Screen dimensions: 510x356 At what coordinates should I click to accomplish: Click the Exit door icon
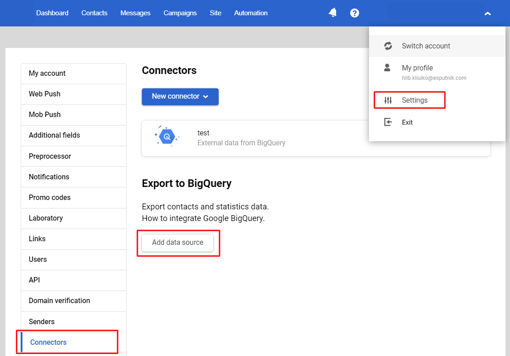pyautogui.click(x=388, y=122)
